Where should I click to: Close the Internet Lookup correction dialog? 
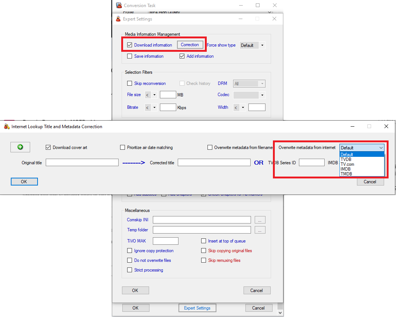coord(386,126)
